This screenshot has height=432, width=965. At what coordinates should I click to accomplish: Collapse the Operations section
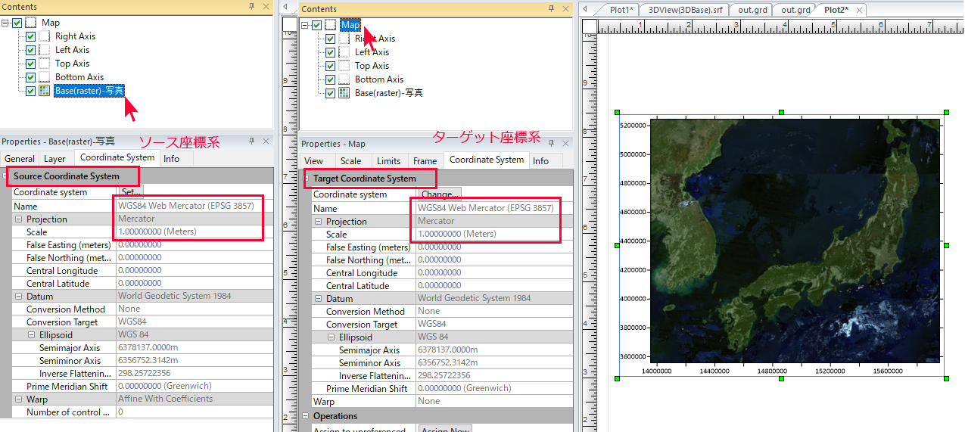point(306,416)
